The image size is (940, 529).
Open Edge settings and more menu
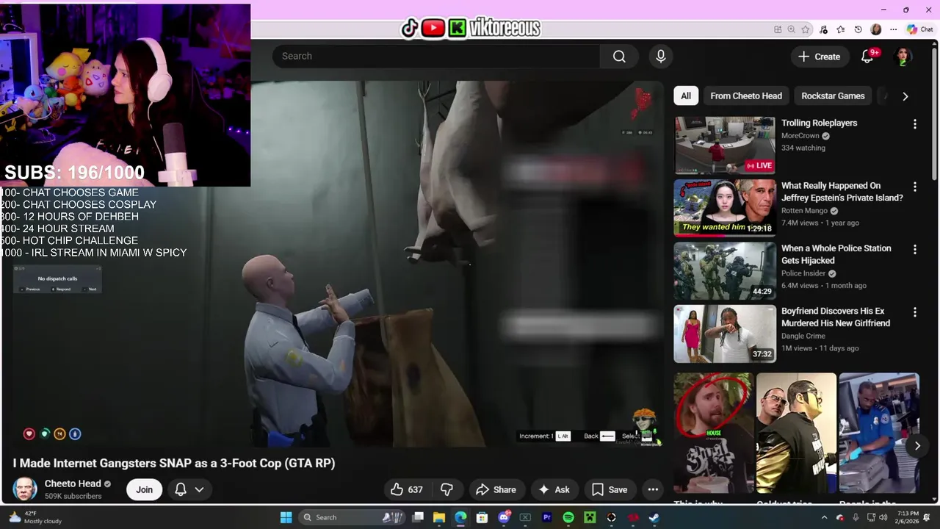click(x=893, y=29)
